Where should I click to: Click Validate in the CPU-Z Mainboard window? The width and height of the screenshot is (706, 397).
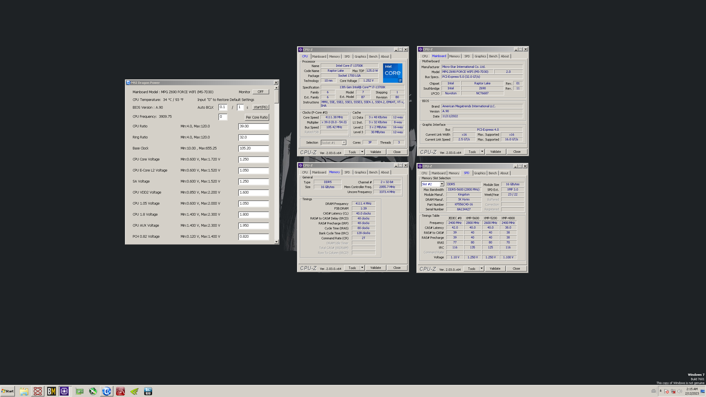[x=496, y=152]
